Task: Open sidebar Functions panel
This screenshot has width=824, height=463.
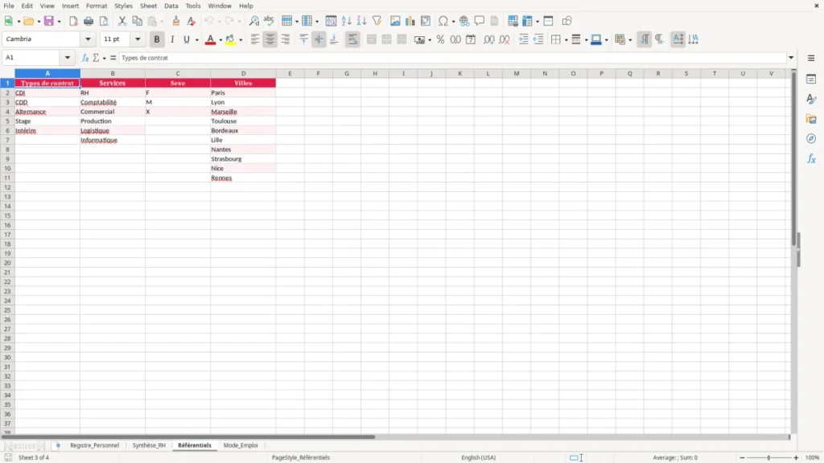Action: (811, 158)
